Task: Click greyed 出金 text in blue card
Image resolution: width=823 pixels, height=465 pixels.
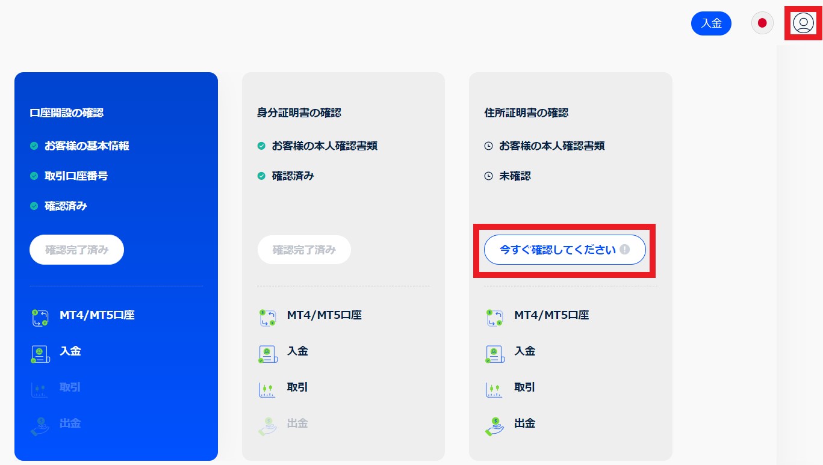Action: [70, 423]
